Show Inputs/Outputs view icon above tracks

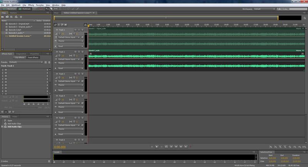tap(55, 25)
